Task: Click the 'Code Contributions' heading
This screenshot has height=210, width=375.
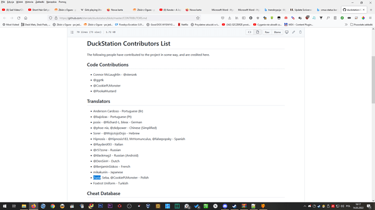Action: 108,65
